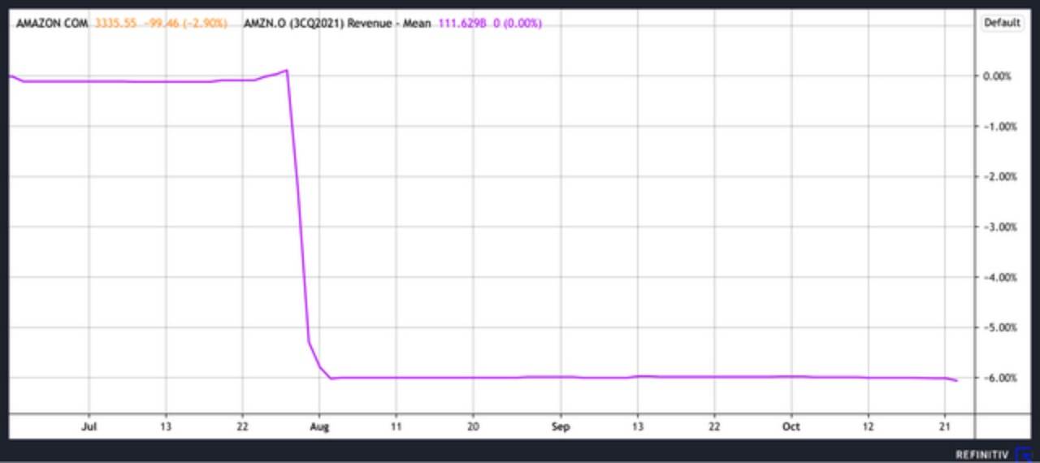Click the REFINITIV text in footer
Screen dimensions: 1040x463
pyautogui.click(x=981, y=454)
